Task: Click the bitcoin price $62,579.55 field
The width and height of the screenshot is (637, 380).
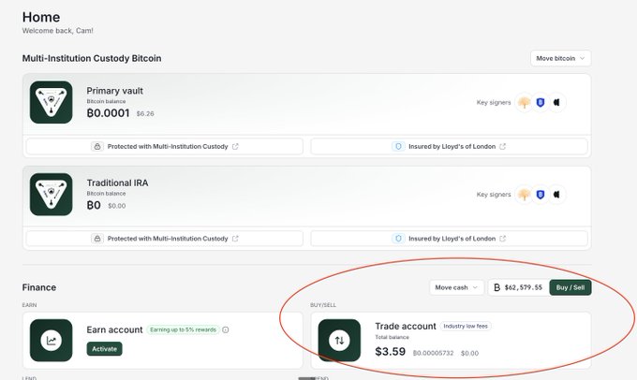Action: [518, 287]
